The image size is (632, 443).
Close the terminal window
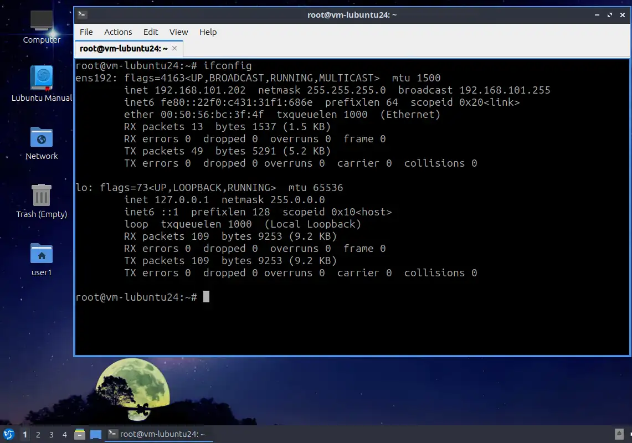point(623,15)
